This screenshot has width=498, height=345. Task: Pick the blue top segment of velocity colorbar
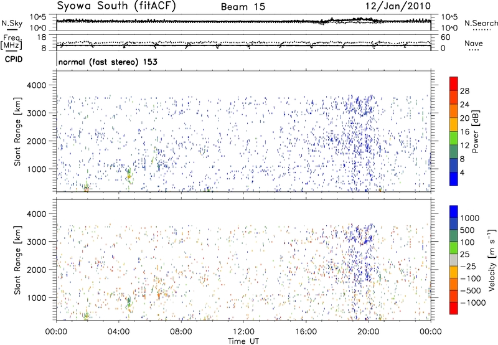pyautogui.click(x=454, y=212)
